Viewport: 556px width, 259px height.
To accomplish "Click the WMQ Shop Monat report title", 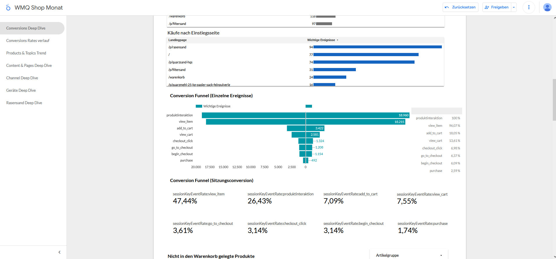I will [x=39, y=8].
